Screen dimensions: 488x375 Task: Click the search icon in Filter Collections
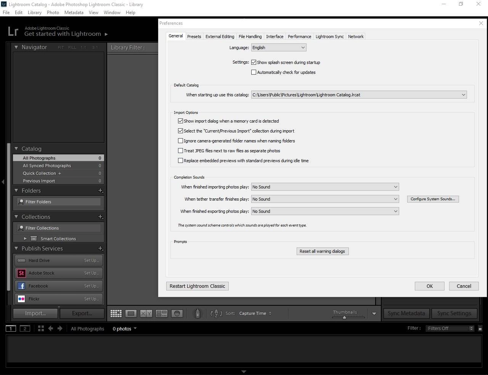coord(21,228)
